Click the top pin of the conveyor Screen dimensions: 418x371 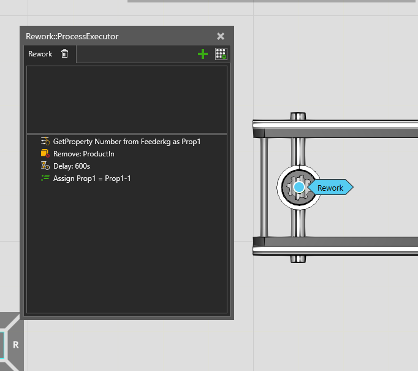pyautogui.click(x=298, y=116)
